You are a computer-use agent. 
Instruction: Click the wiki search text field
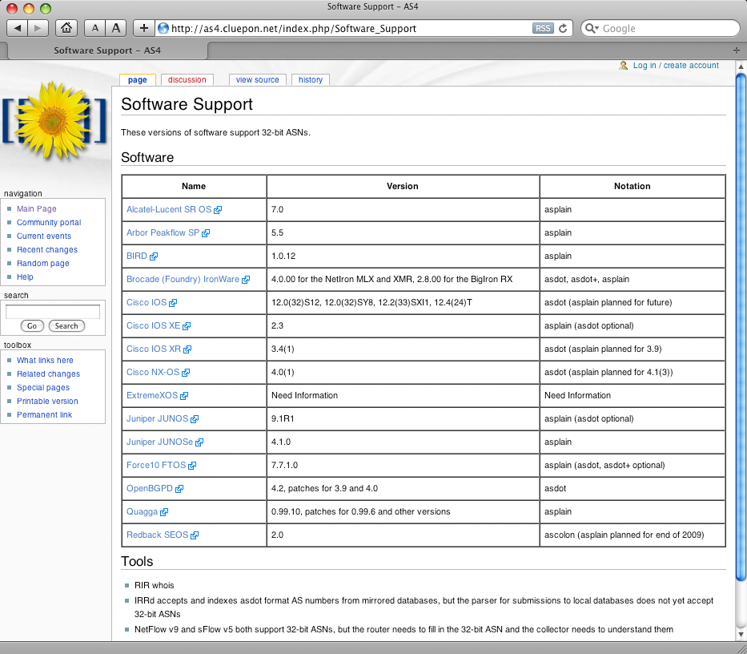[53, 311]
